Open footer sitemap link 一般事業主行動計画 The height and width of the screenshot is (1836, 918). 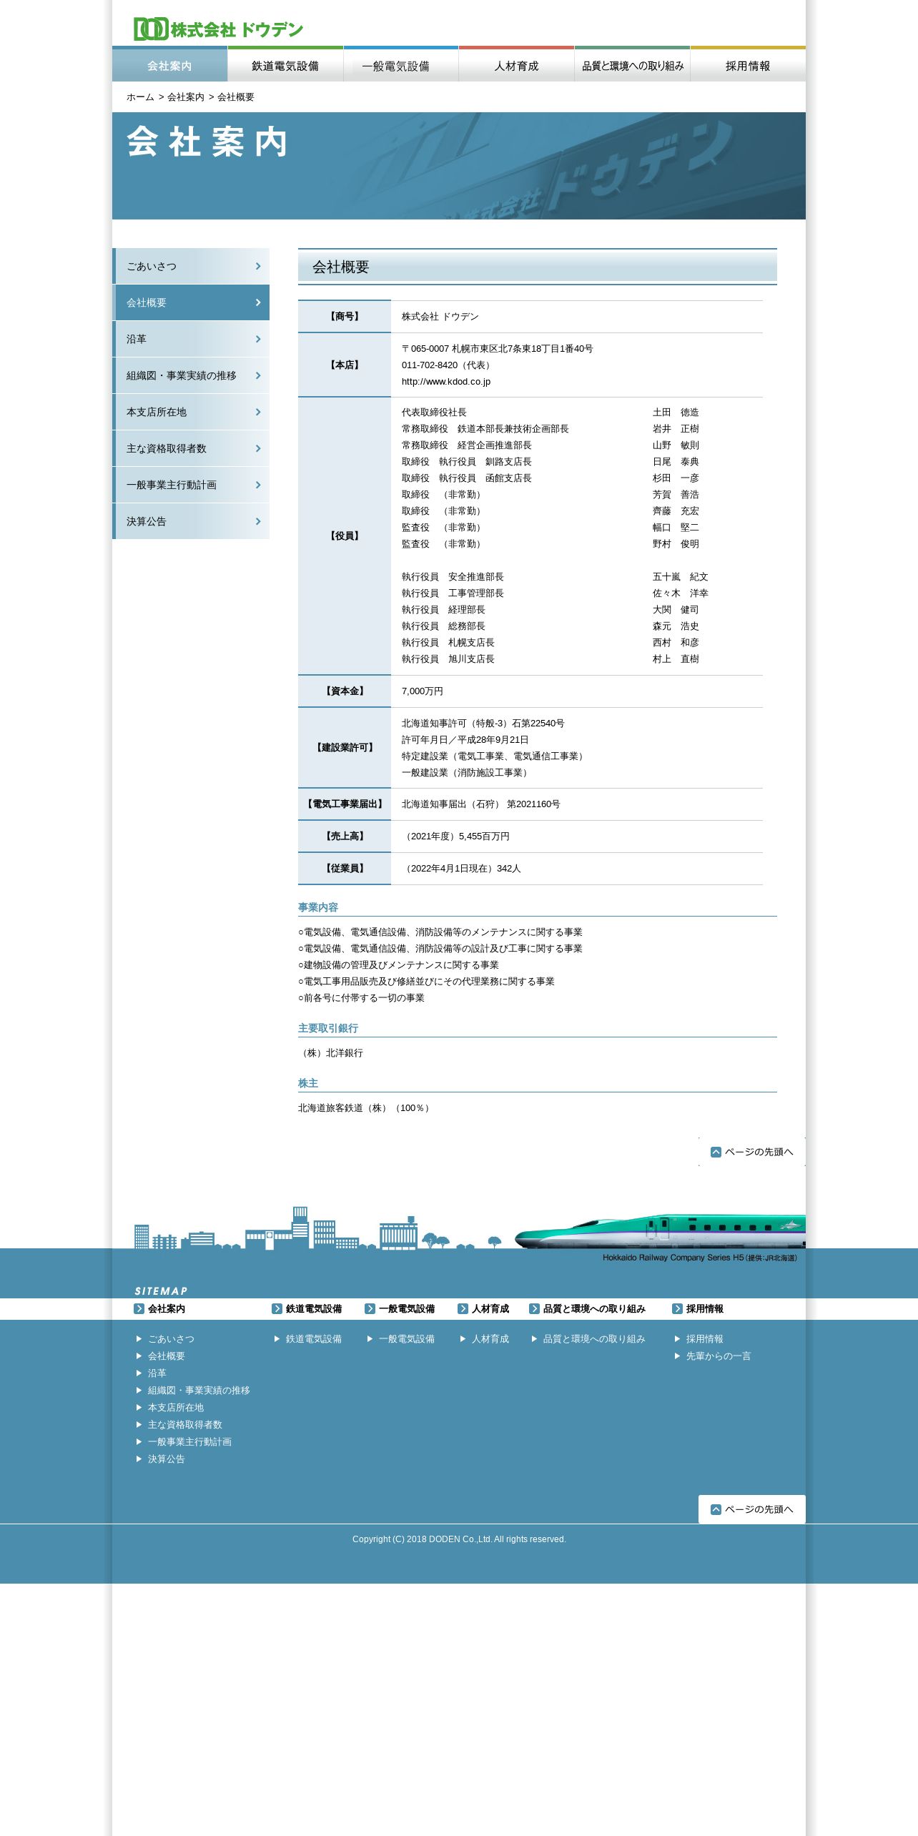189,1441
